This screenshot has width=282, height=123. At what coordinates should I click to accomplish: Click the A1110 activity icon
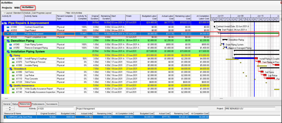(x=13, y=79)
